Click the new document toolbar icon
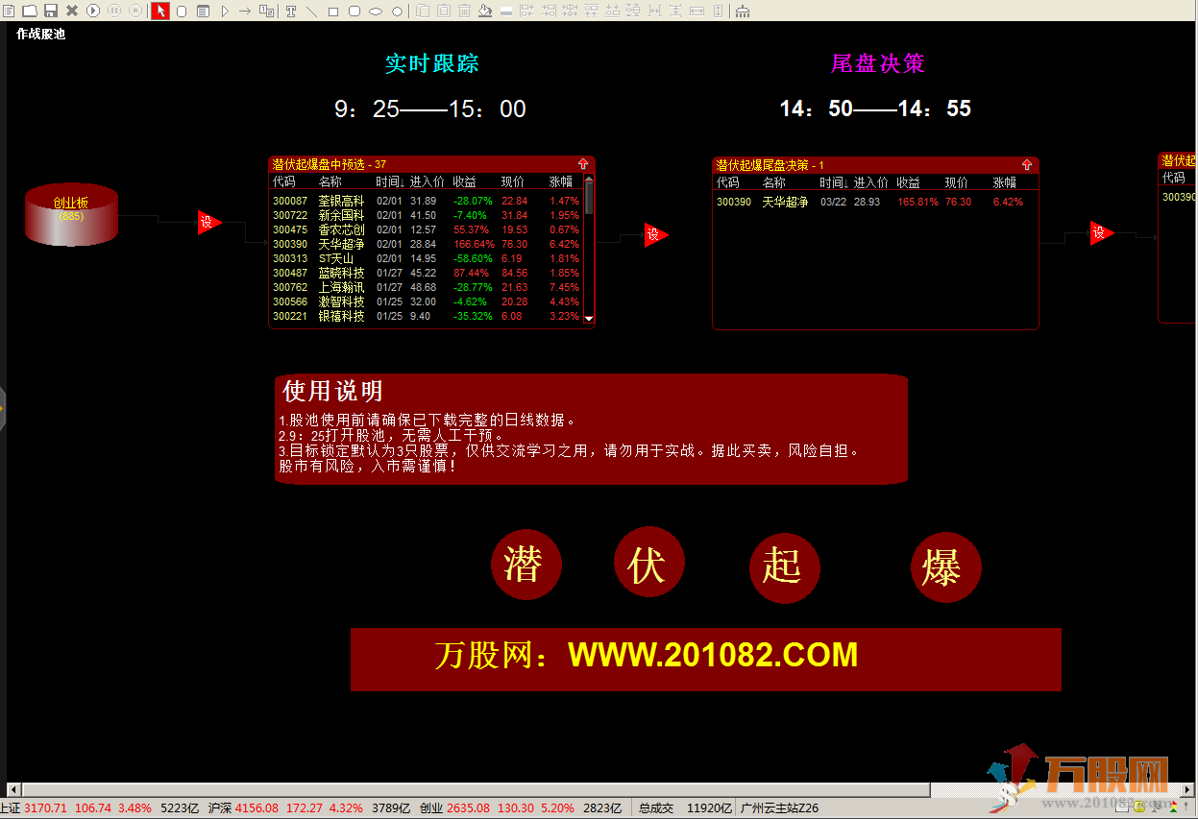 pos(9,11)
